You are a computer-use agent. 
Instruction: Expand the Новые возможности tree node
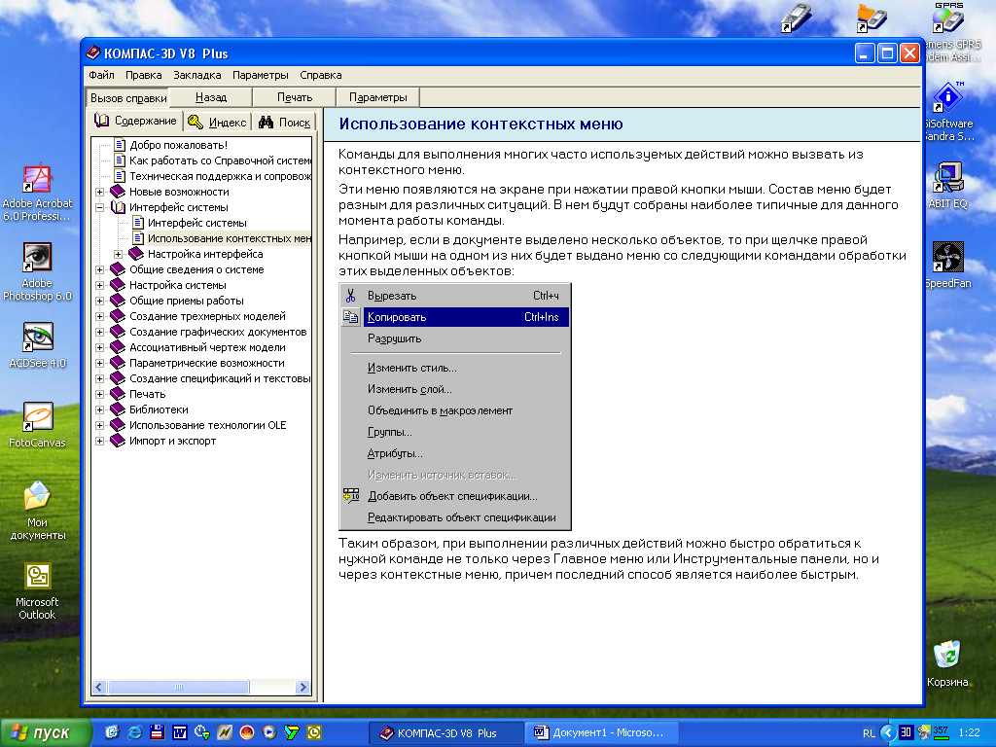(x=100, y=192)
